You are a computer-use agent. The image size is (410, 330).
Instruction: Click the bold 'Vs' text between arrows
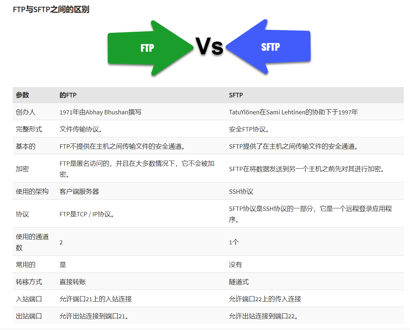(210, 46)
